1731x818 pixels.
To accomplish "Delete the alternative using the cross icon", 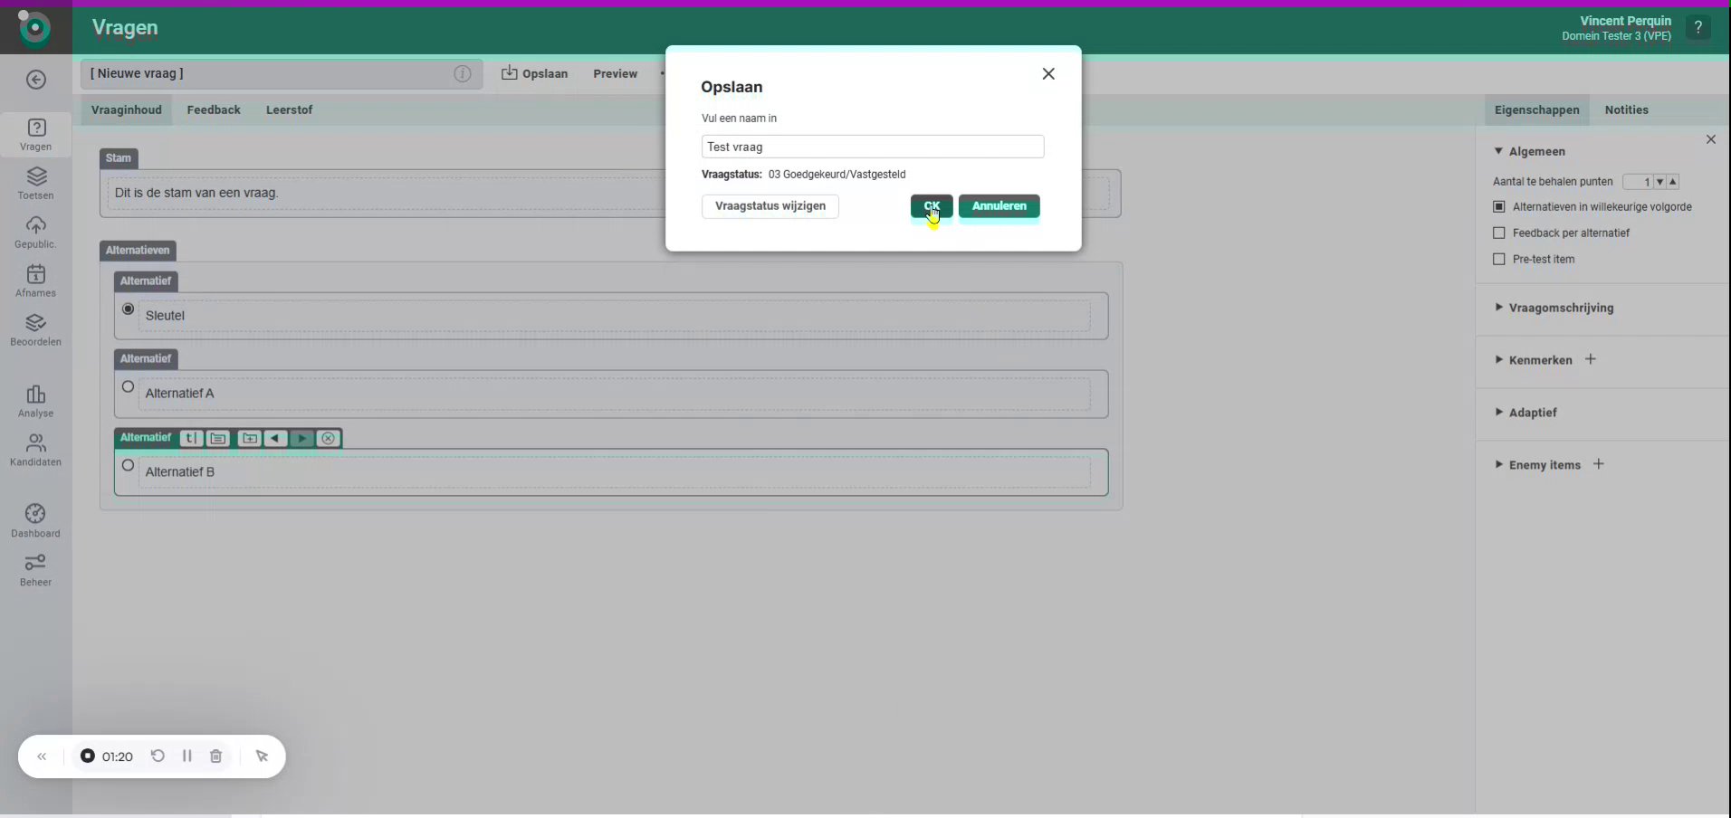I will click(x=328, y=439).
